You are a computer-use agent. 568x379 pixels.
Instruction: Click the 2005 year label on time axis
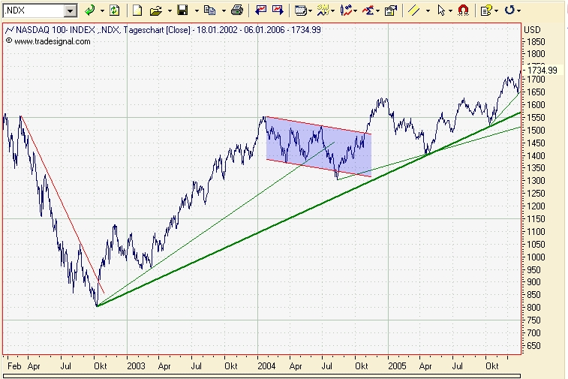[397, 366]
